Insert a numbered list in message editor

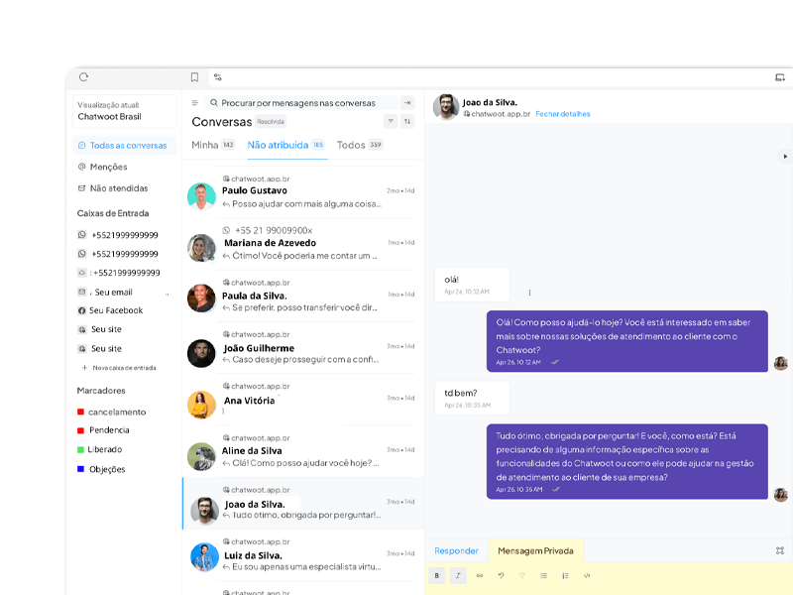point(565,575)
